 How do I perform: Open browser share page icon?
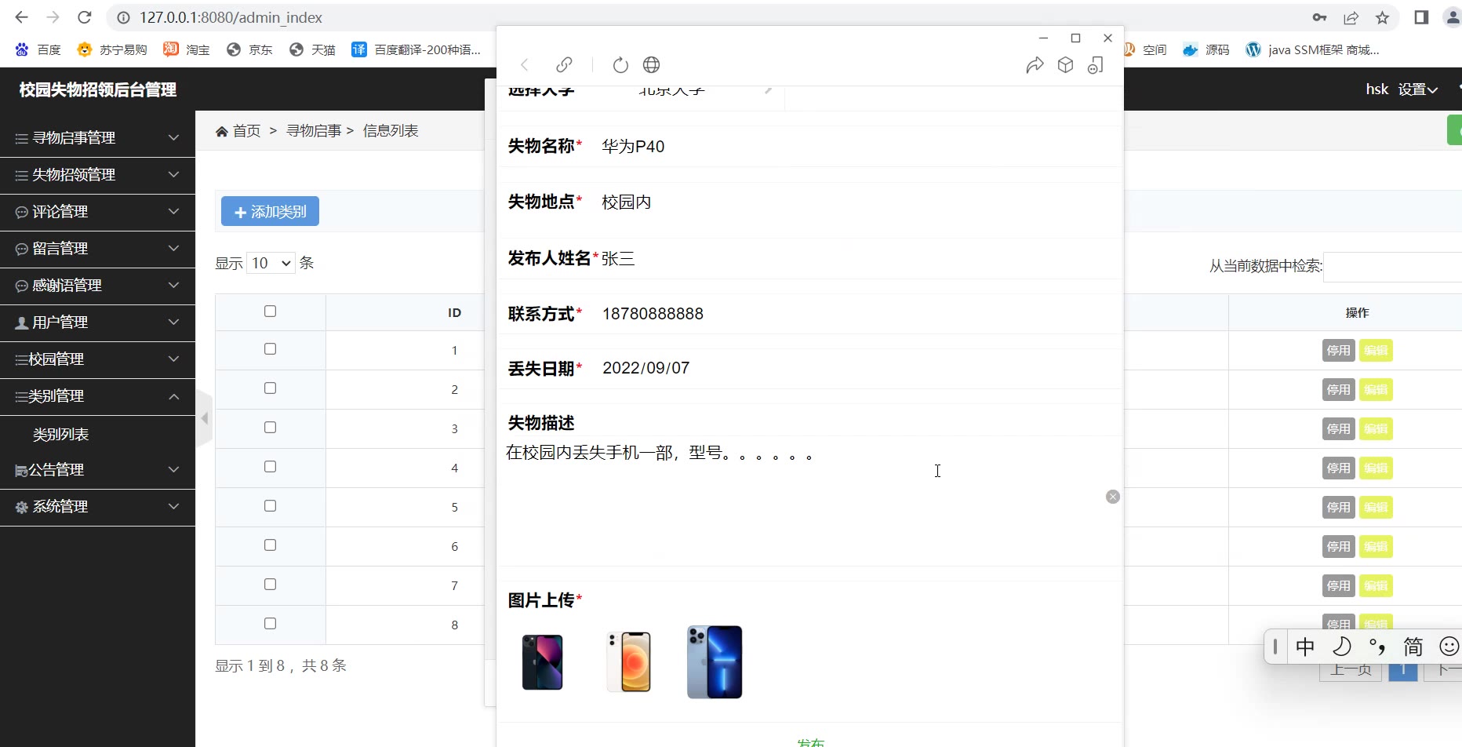tap(1351, 17)
